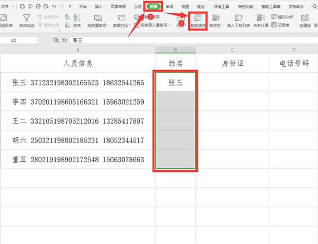This screenshot has height=244, width=318.
Task: Open the Highlight Duplicates (高亮重复项) dropdown
Action: pos(109,25)
